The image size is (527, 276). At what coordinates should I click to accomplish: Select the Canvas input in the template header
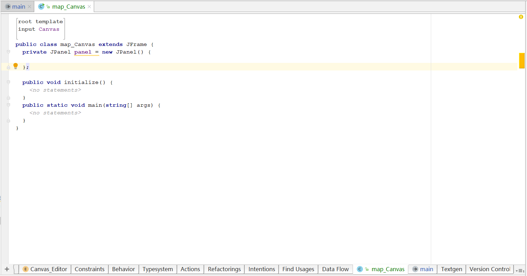[x=49, y=29]
